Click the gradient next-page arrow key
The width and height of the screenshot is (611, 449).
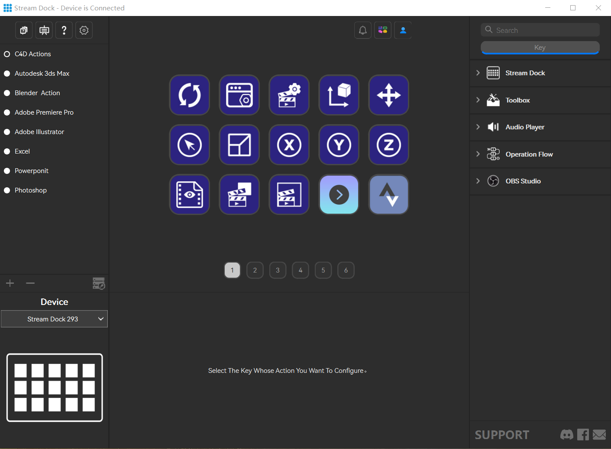(x=339, y=195)
